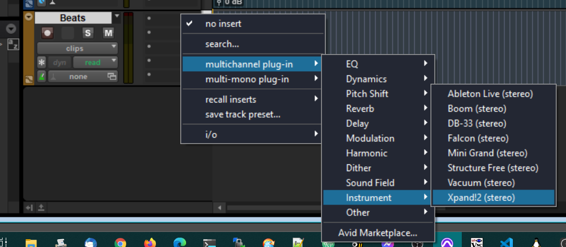Viewport: 566px width, 247px height.
Task: Open the read automation mode dropdown
Action: tap(95, 62)
